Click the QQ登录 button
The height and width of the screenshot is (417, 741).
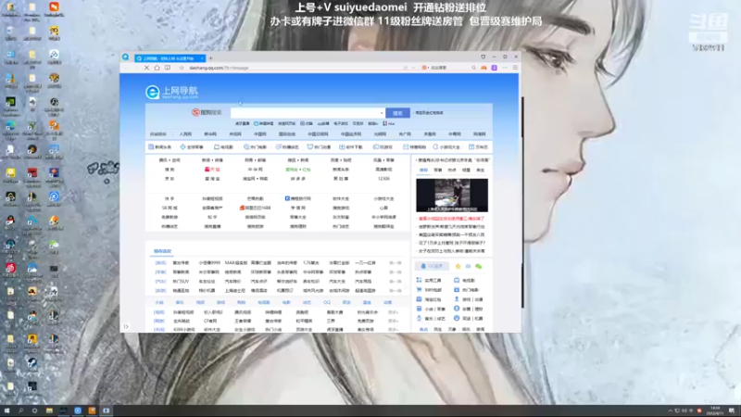(432, 266)
